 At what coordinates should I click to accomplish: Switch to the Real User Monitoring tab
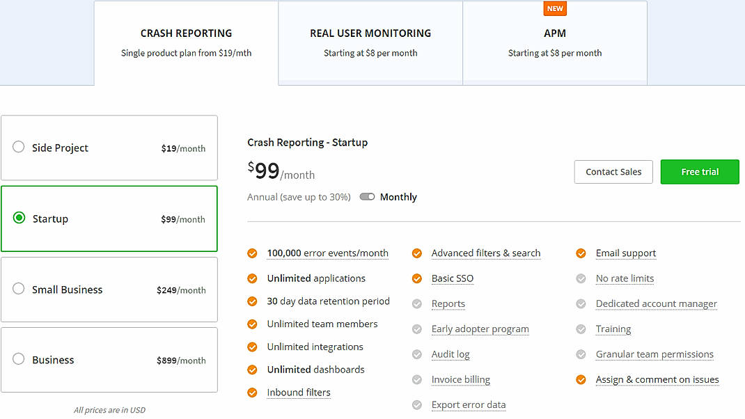(370, 33)
